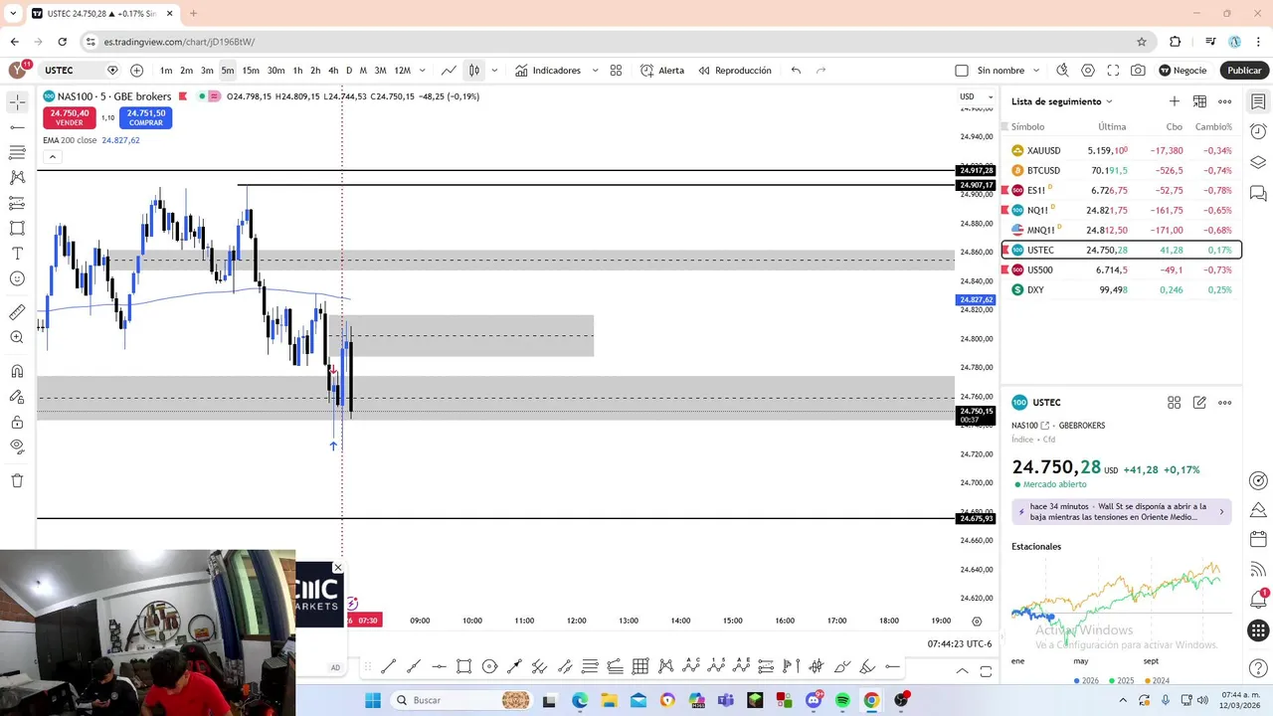Delete drawings with trash icon
Screen dimensions: 1273x716
(x=17, y=480)
